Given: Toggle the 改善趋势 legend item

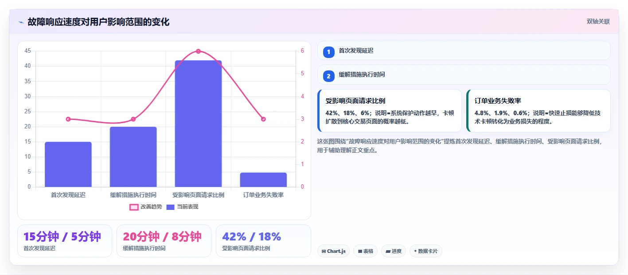Looking at the screenshot, I should pyautogui.click(x=146, y=207).
